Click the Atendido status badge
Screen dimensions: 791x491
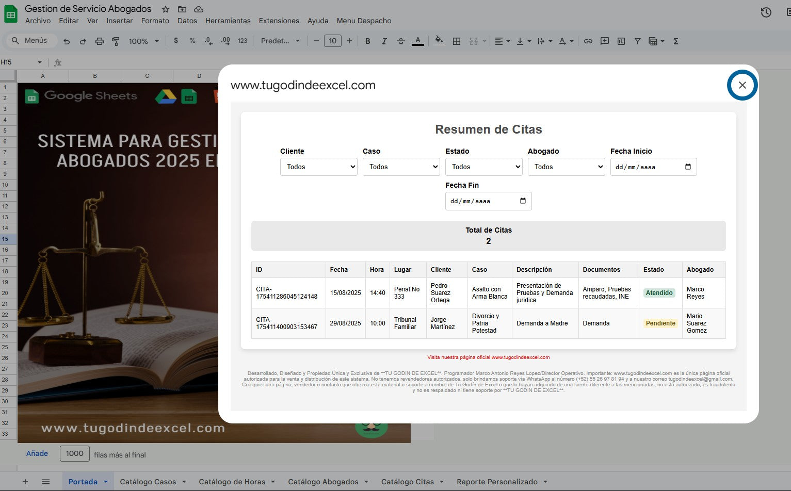click(x=659, y=293)
